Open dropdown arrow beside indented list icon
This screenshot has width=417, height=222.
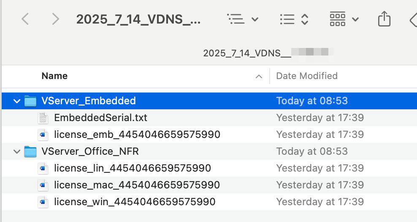[255, 19]
